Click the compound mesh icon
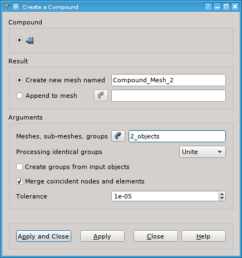The width and height of the screenshot is (242, 258). [x=29, y=40]
